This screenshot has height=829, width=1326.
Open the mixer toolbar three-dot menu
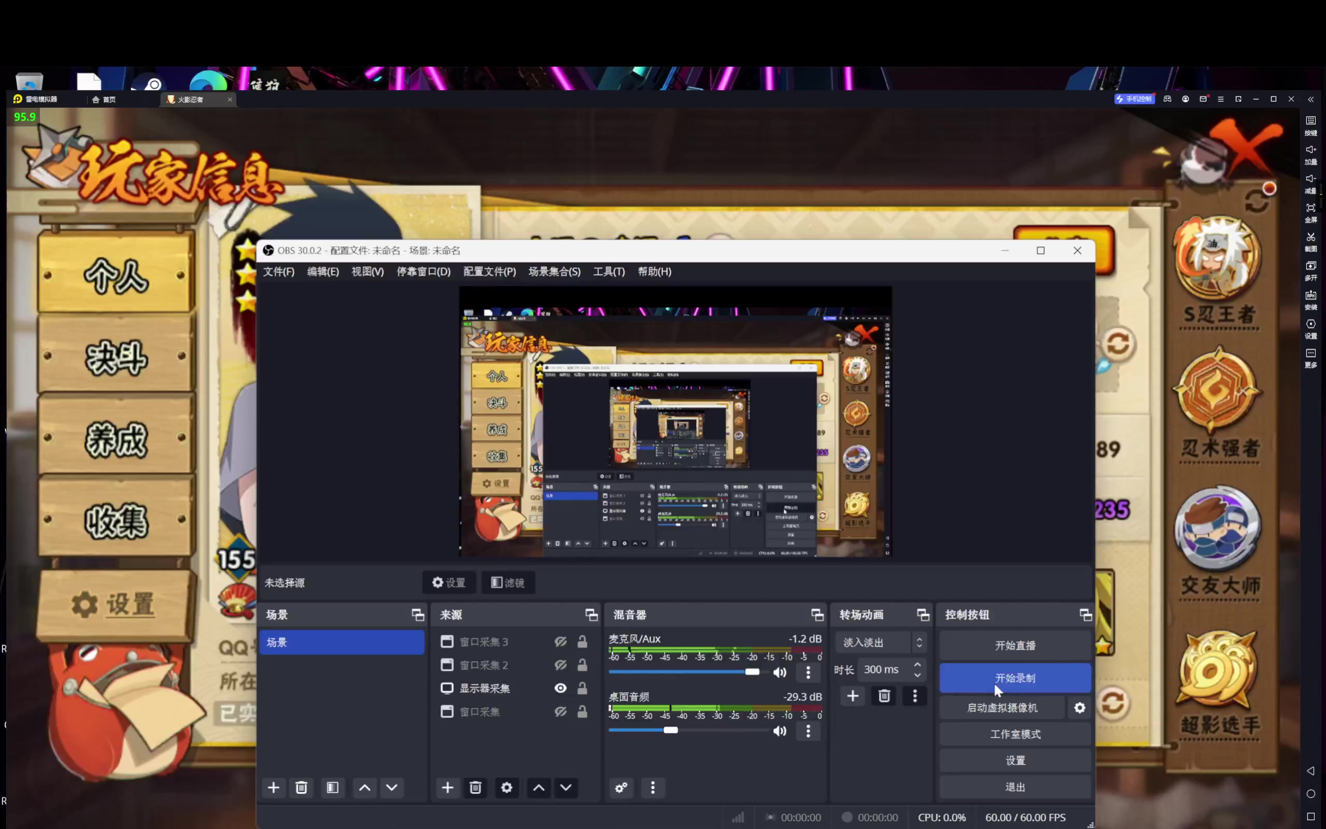[x=653, y=788]
